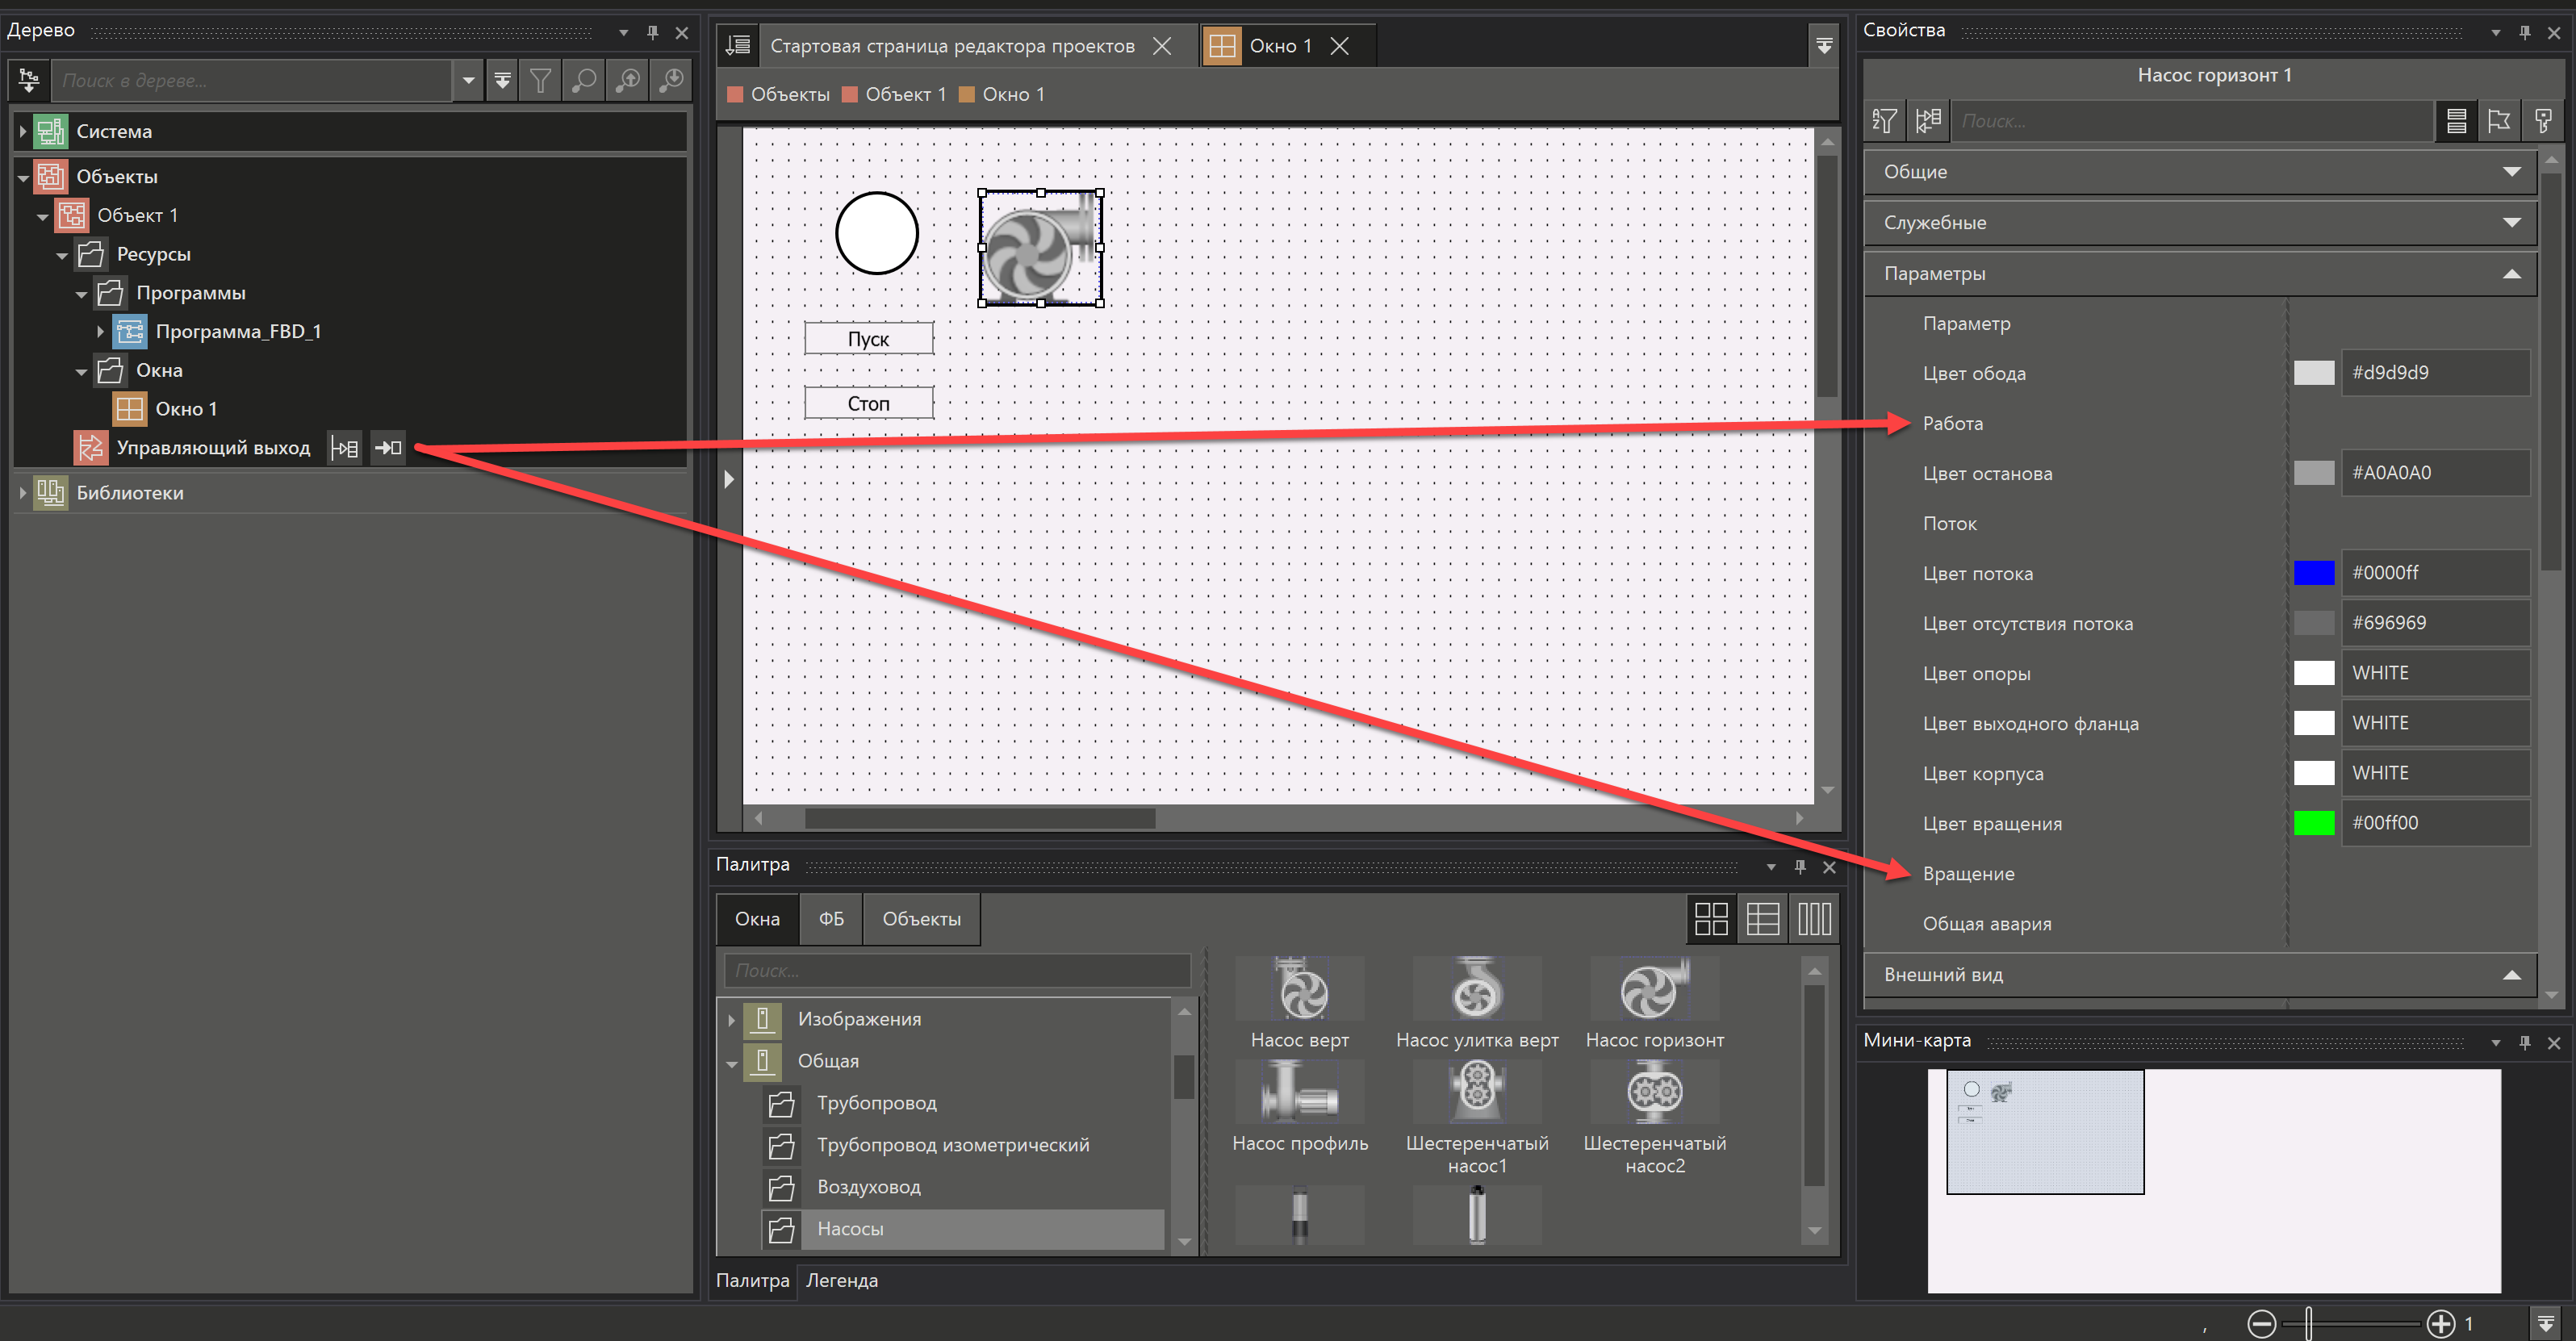Open the blue Цвет потока color swatch
Image resolution: width=2576 pixels, height=1341 pixels.
(2313, 573)
